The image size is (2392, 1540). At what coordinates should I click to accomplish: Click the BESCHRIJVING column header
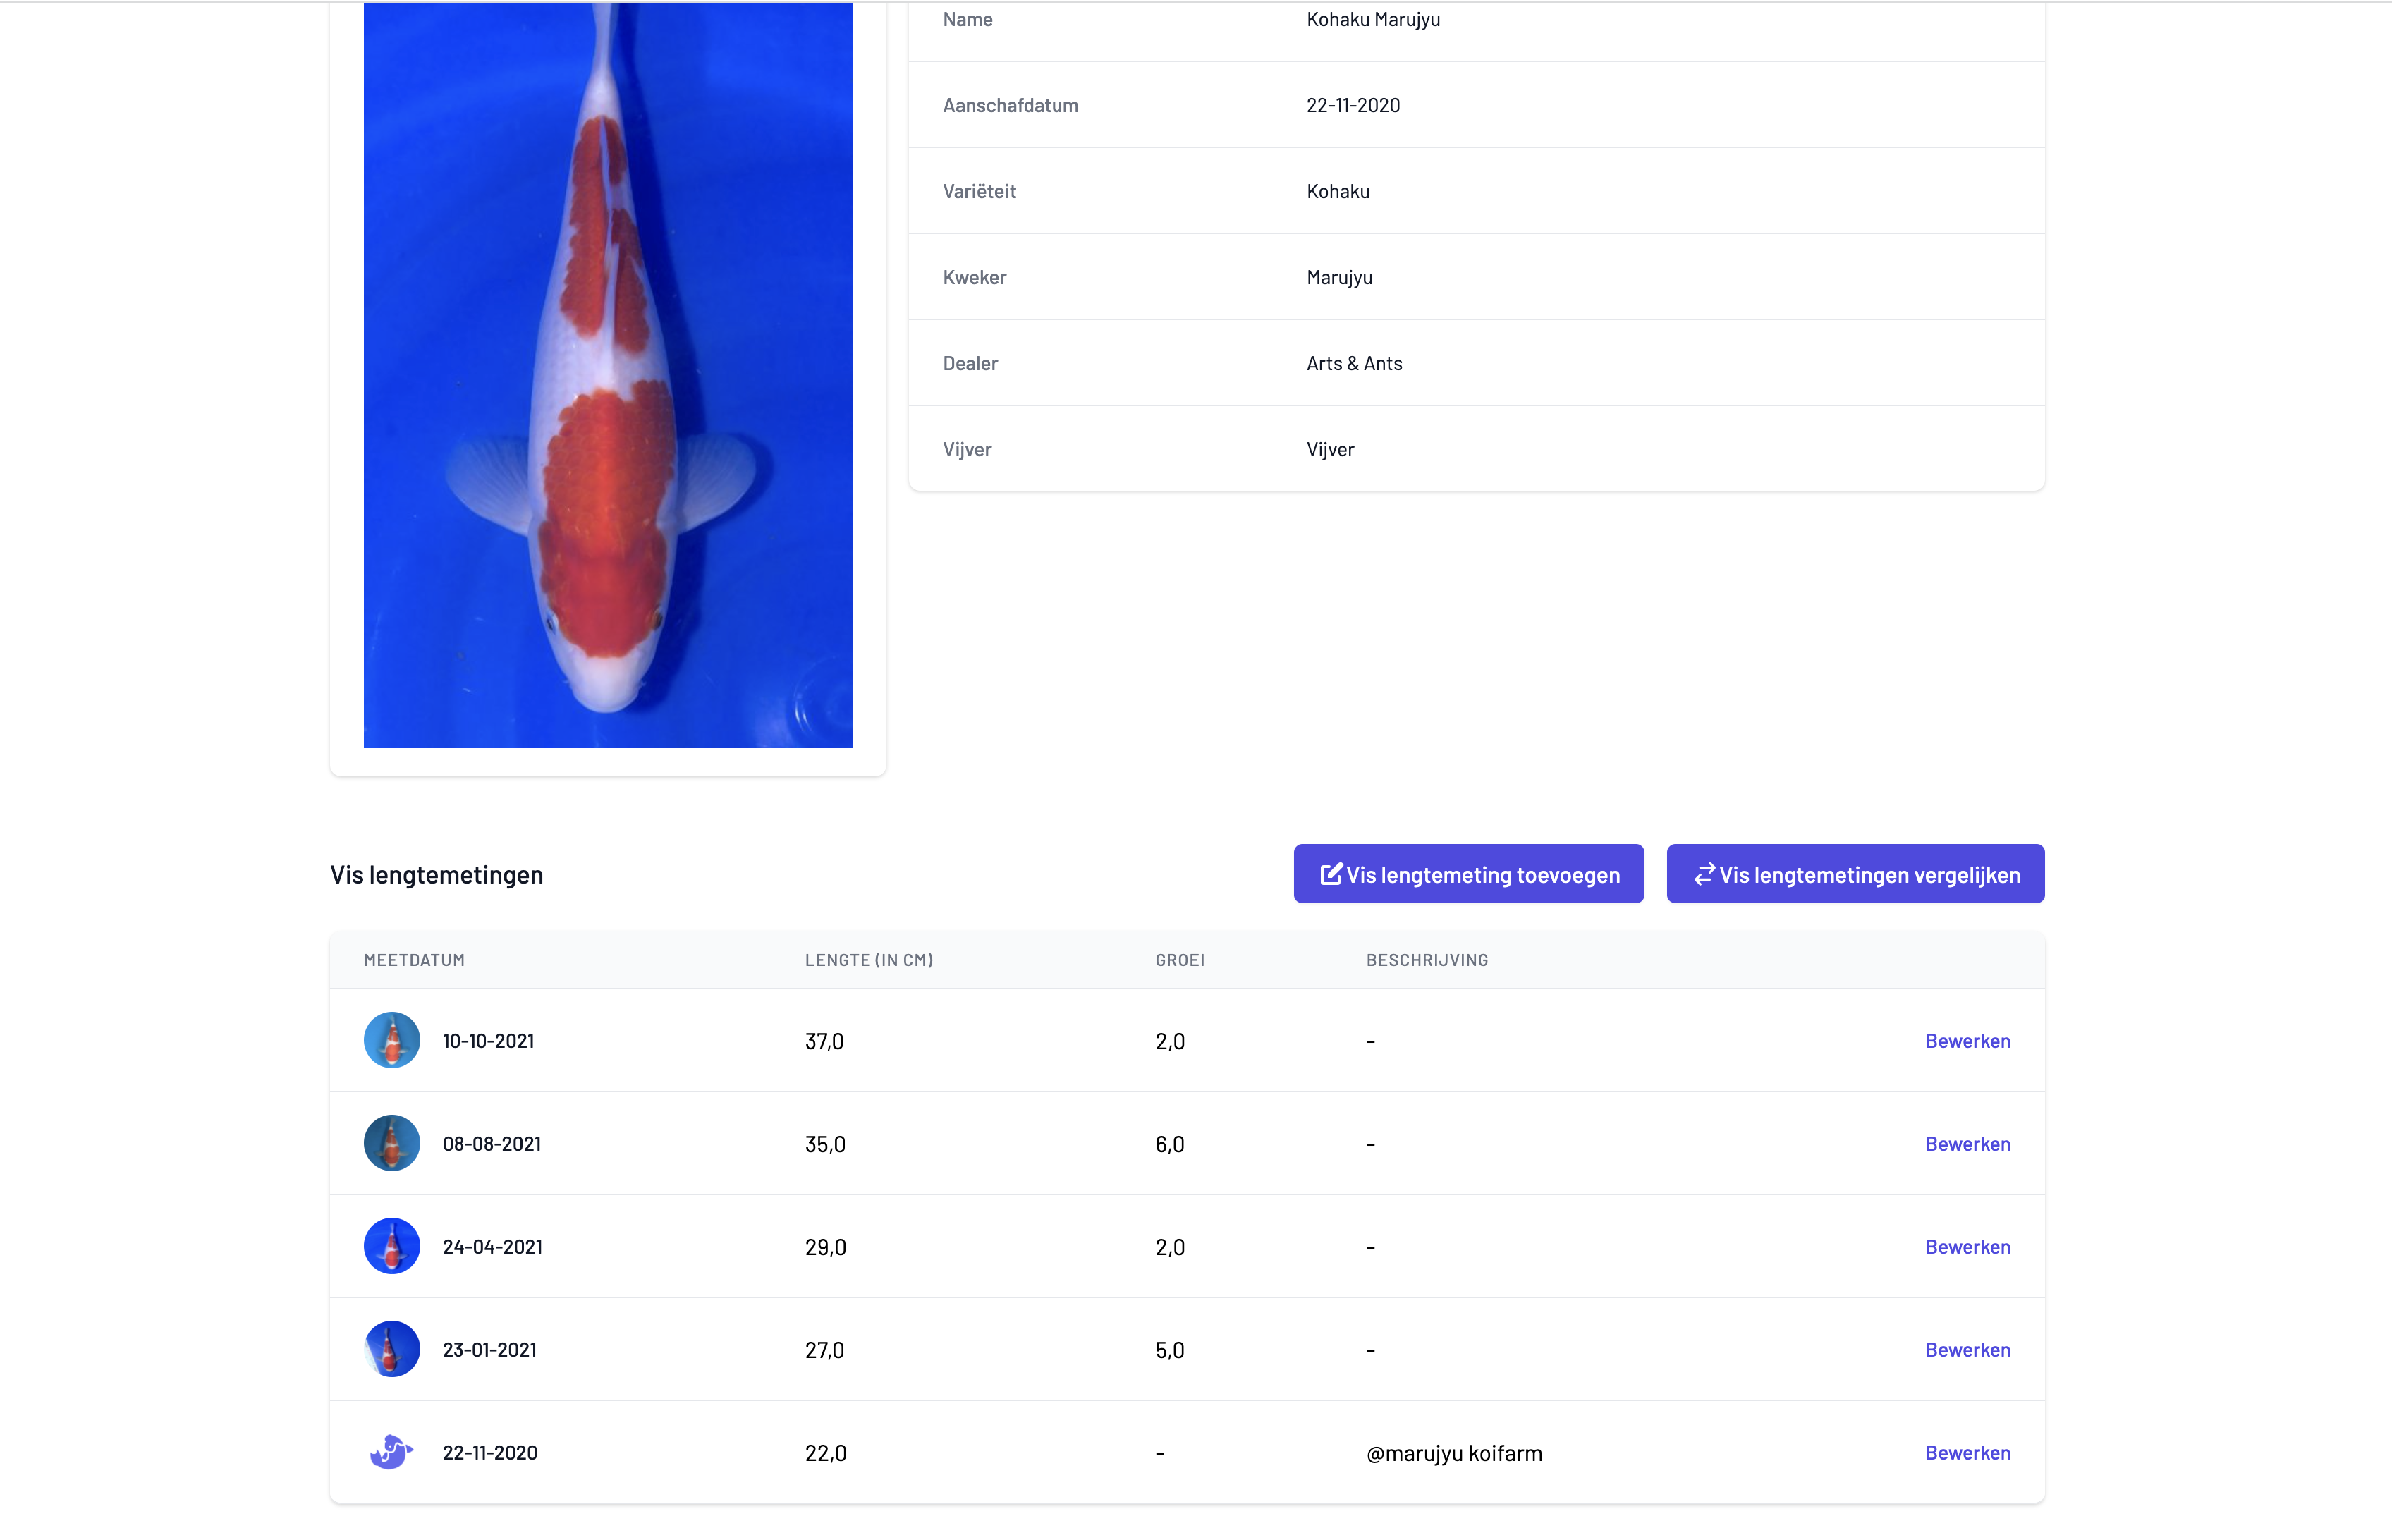coord(1427,960)
